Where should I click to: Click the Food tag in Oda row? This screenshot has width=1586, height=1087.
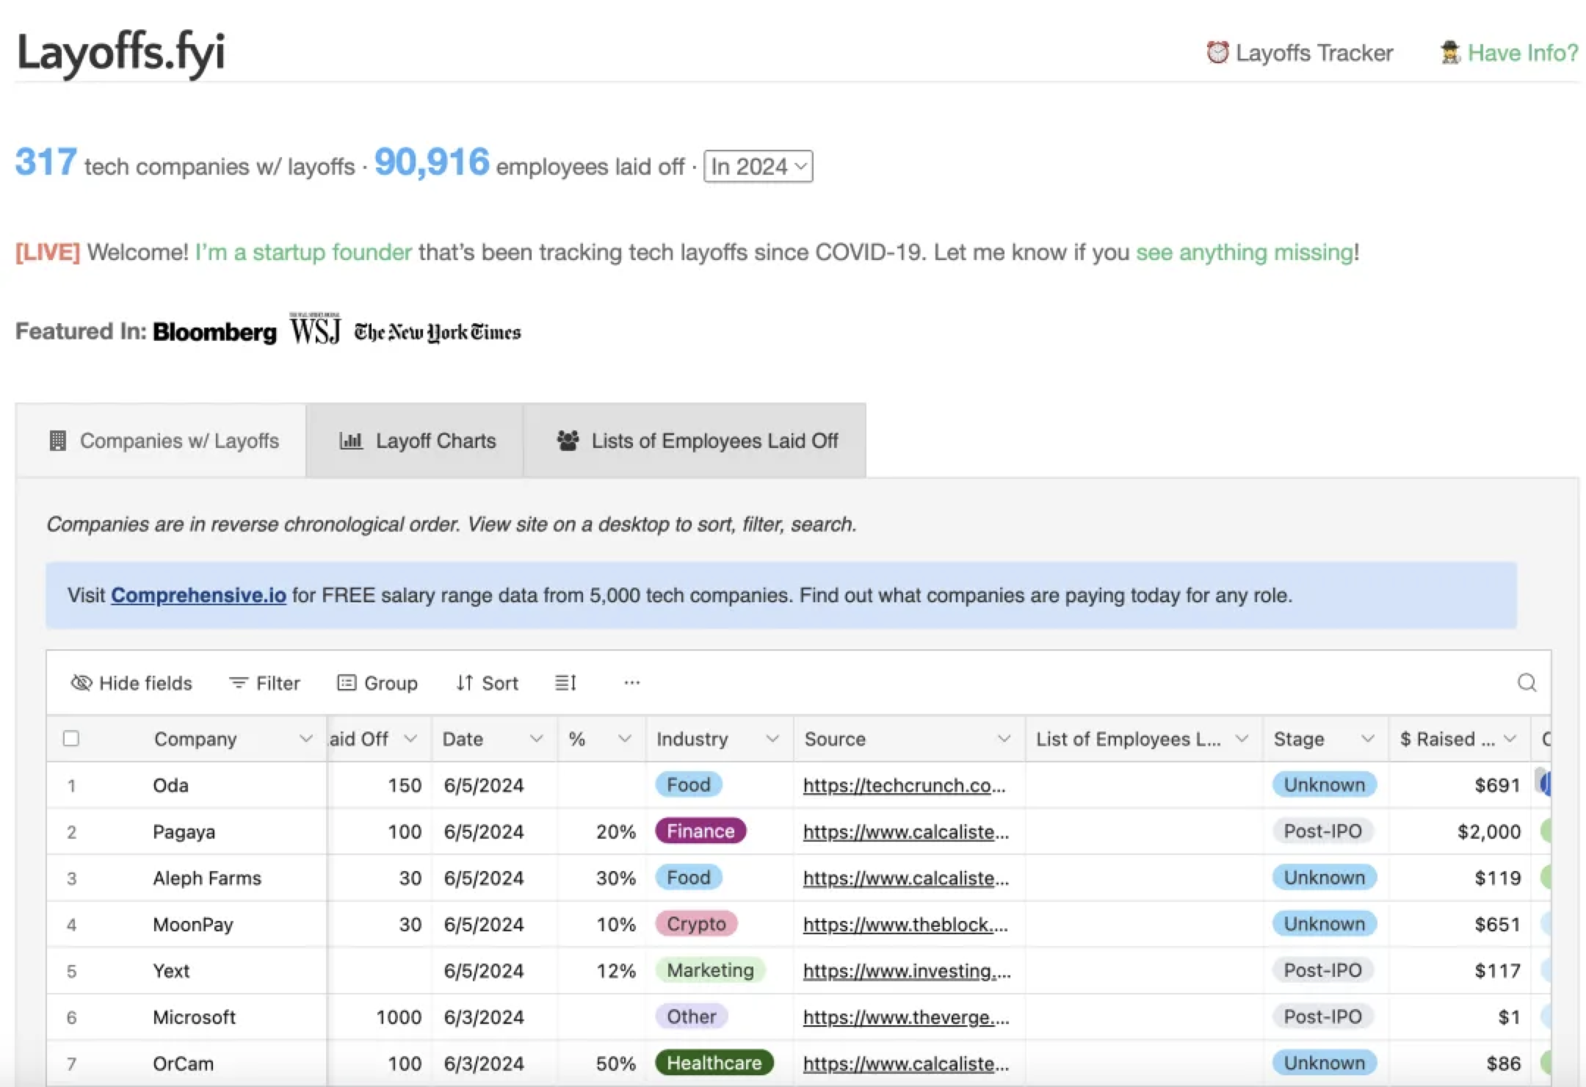689,784
